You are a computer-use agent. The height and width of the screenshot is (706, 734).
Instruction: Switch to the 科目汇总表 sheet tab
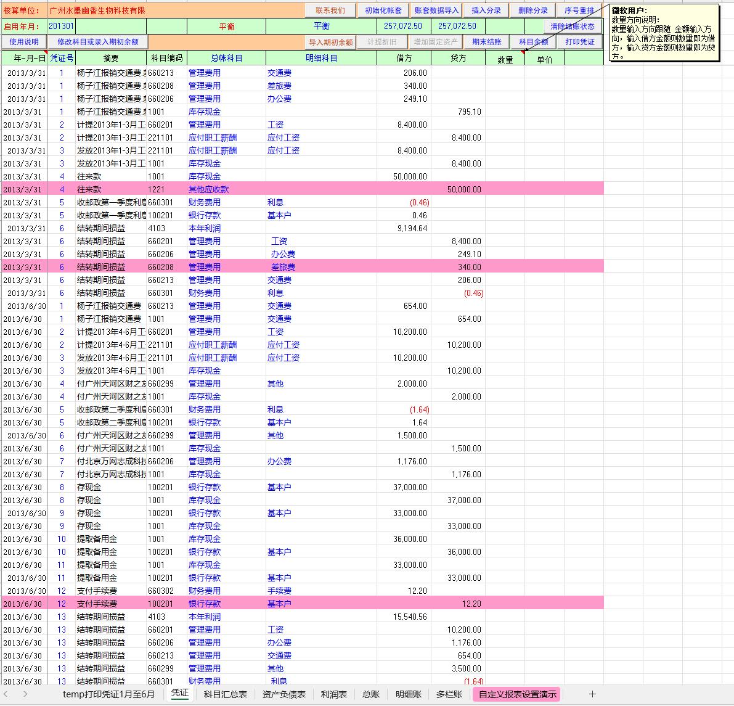(x=226, y=694)
